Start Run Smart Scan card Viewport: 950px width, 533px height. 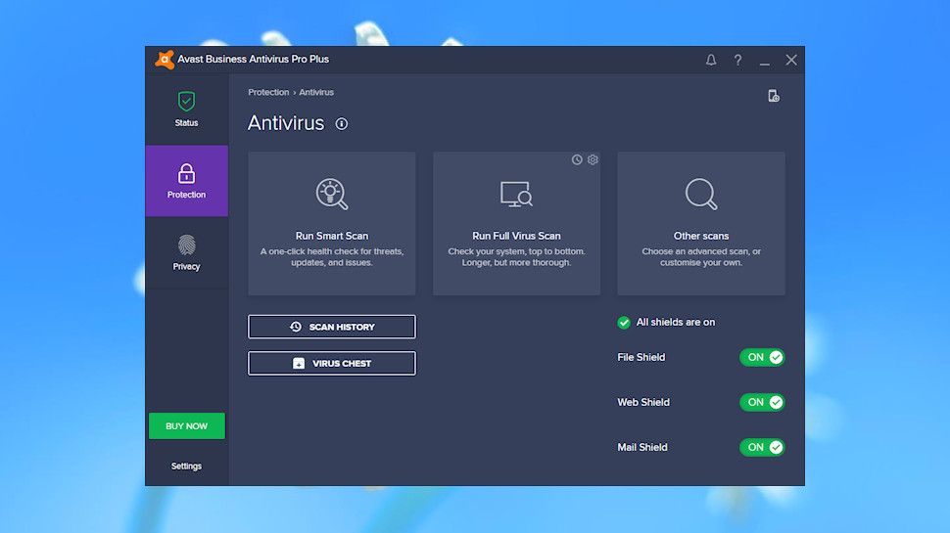pos(332,223)
